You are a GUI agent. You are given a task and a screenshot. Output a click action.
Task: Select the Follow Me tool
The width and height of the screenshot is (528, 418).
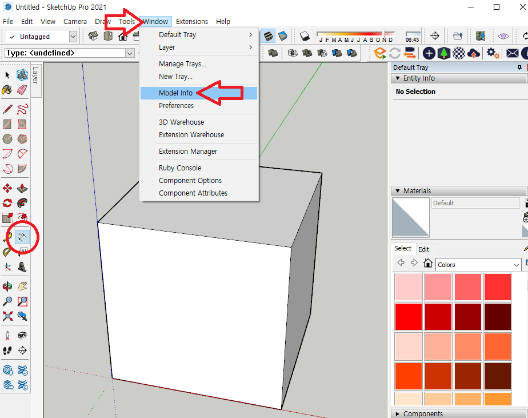(22, 203)
